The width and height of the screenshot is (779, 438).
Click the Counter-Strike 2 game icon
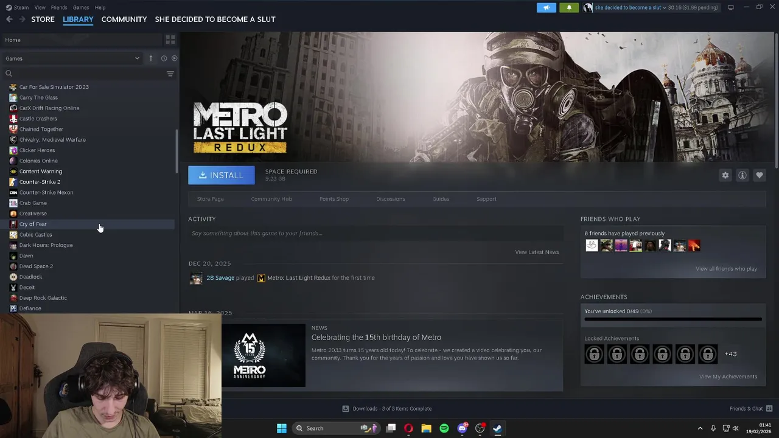[13, 182]
